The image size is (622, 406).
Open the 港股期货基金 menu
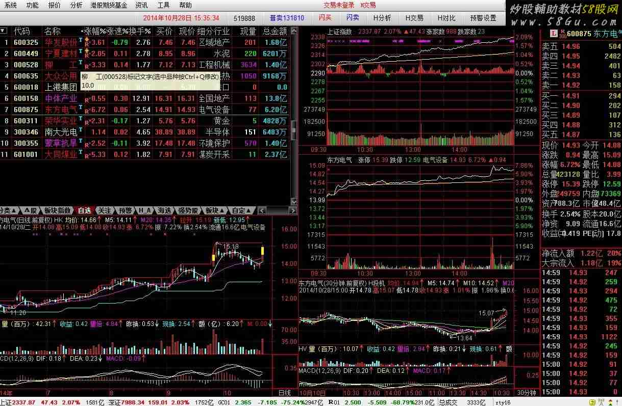(x=109, y=5)
